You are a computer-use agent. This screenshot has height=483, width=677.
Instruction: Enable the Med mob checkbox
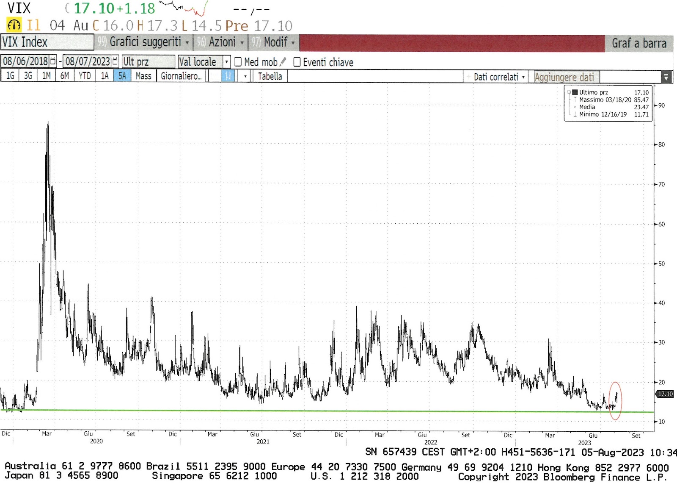(238, 62)
